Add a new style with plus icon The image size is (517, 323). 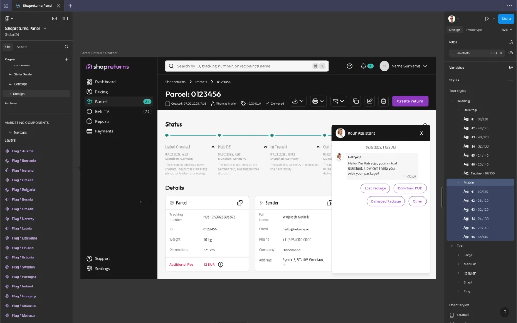tap(511, 80)
